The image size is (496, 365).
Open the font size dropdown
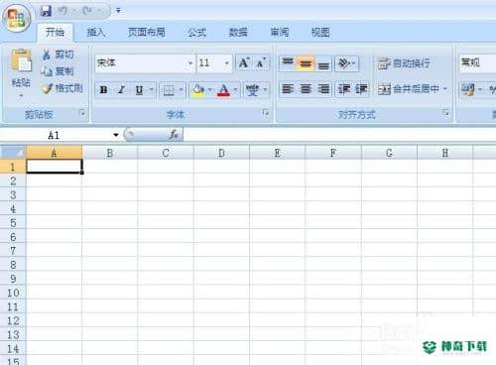point(227,62)
